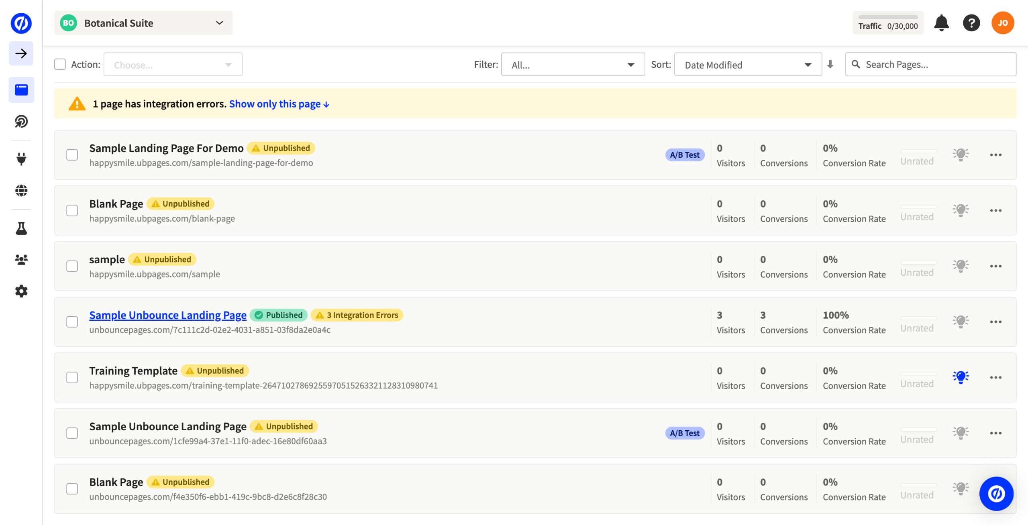Open the help question mark icon
The width and height of the screenshot is (1028, 525).
[971, 23]
